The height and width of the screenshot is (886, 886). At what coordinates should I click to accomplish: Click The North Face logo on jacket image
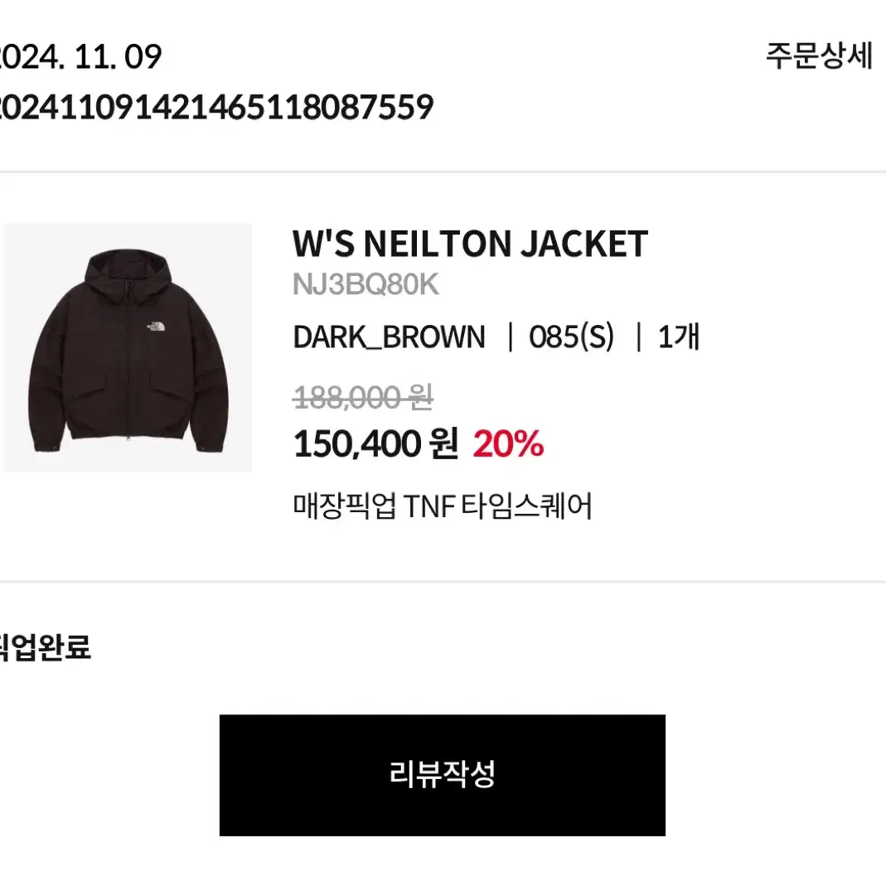point(155,326)
